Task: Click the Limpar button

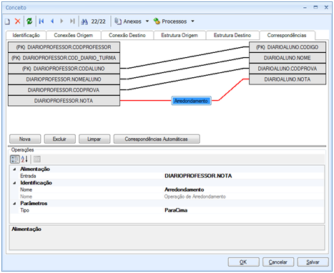Action: coord(94,139)
